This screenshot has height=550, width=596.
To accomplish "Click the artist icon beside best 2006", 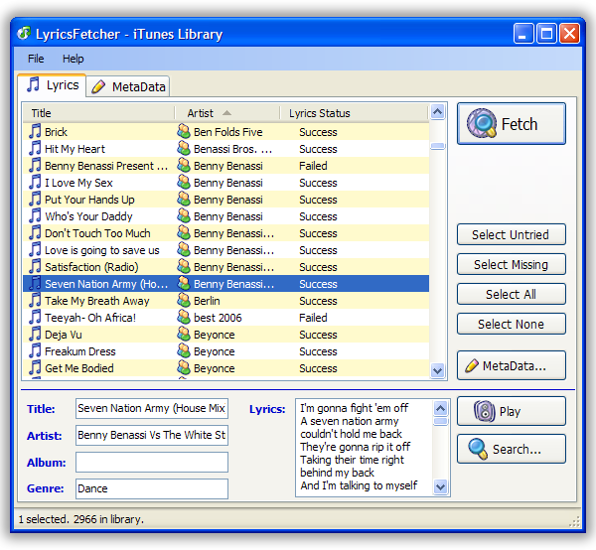I will 184,317.
